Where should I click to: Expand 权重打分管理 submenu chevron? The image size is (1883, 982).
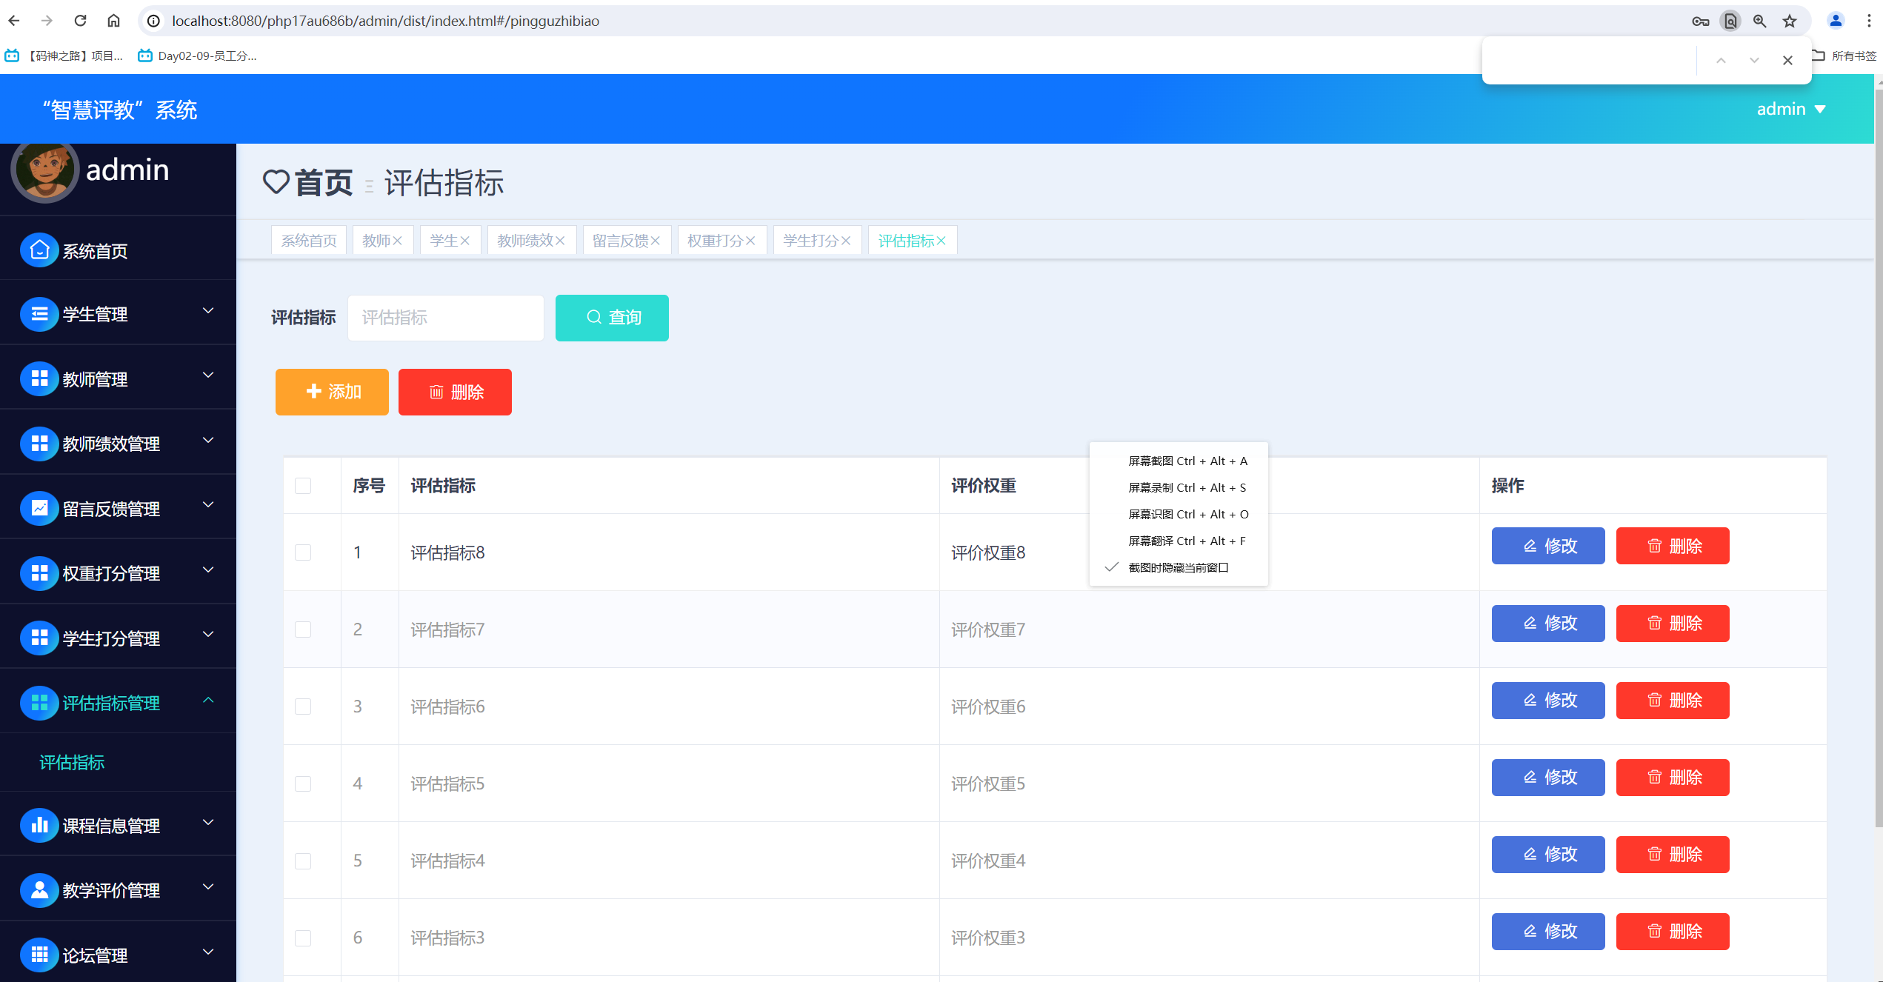tap(208, 570)
